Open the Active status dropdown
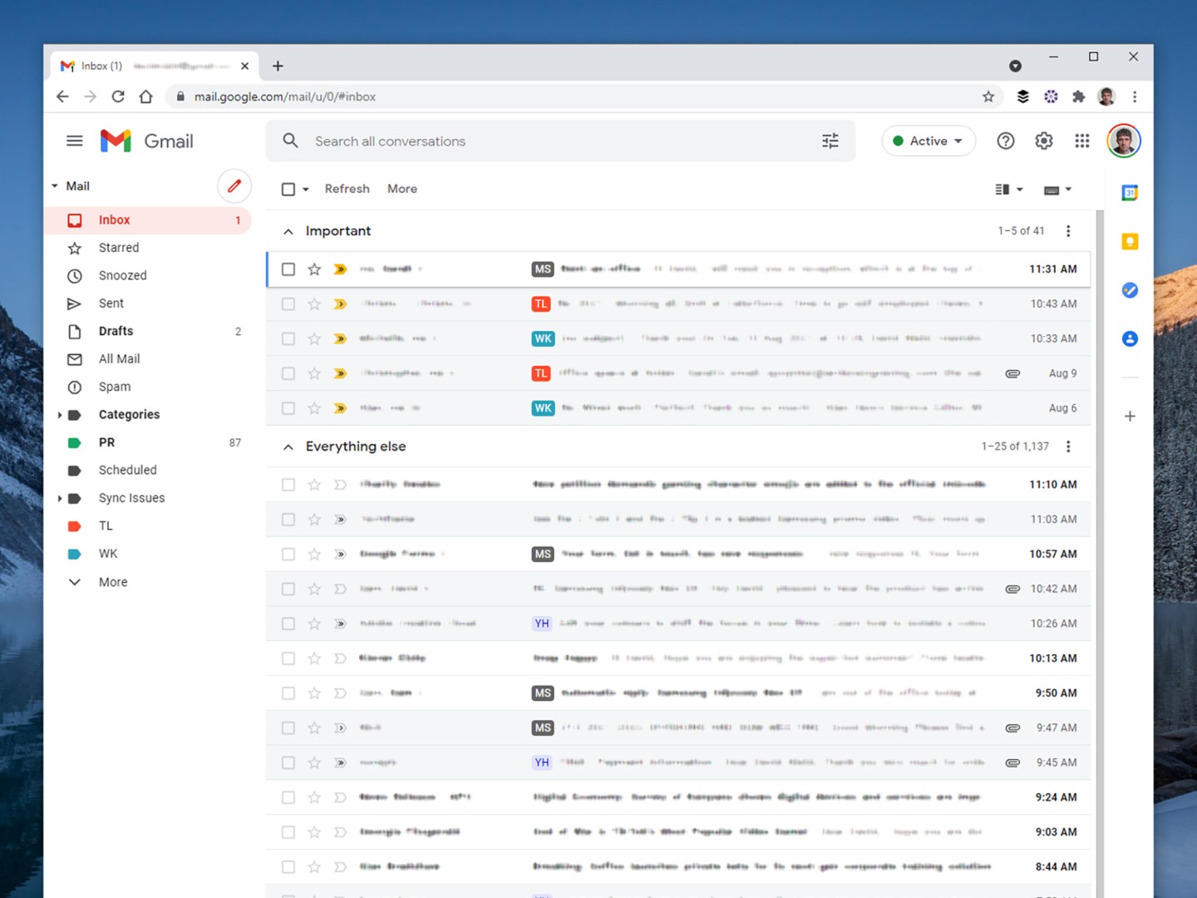1197x898 pixels. pyautogui.click(x=928, y=141)
